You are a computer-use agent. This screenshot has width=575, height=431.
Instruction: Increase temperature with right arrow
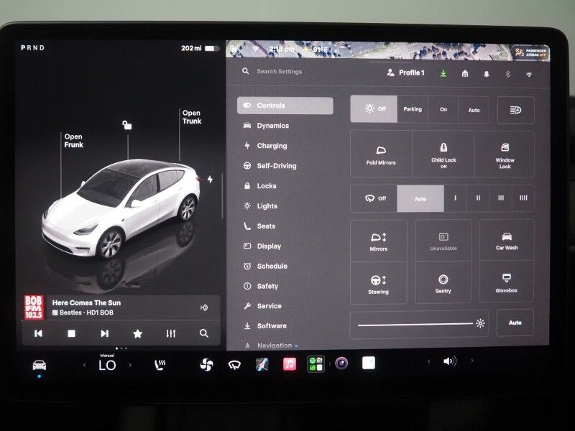point(130,365)
